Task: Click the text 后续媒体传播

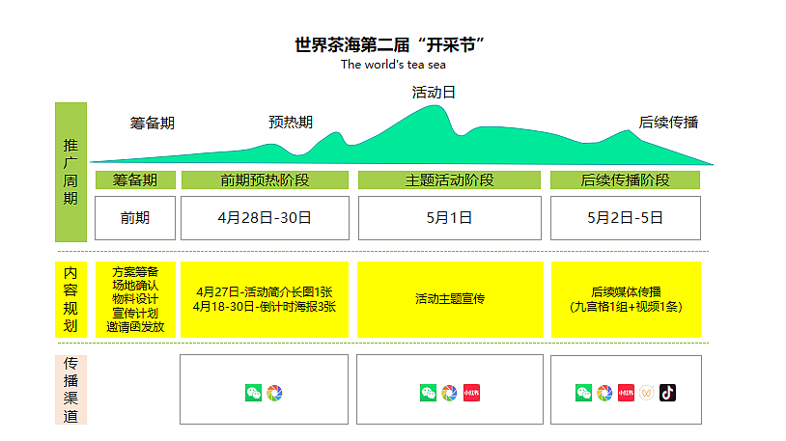Action: click(626, 291)
